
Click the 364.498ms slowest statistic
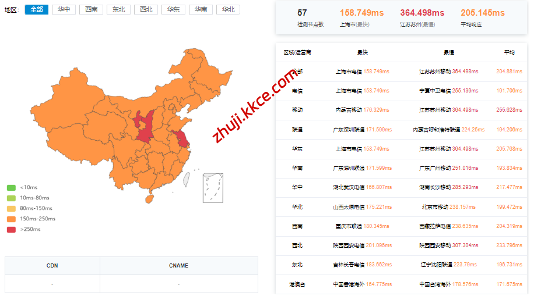click(421, 13)
